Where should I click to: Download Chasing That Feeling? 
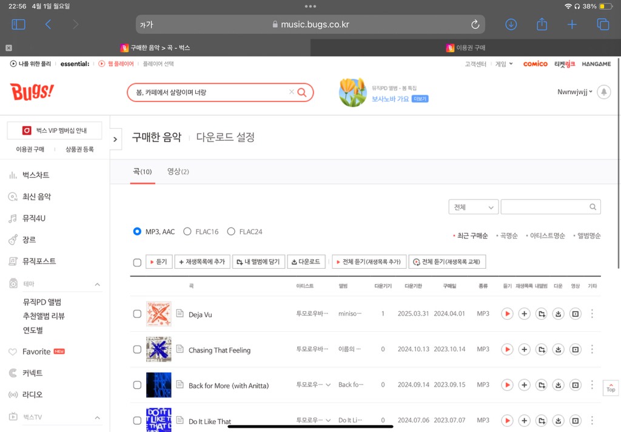558,349
